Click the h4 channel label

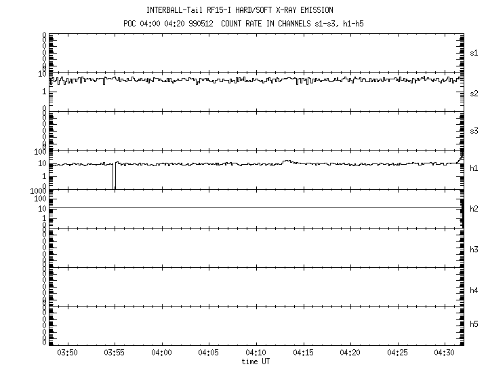[x=474, y=290]
